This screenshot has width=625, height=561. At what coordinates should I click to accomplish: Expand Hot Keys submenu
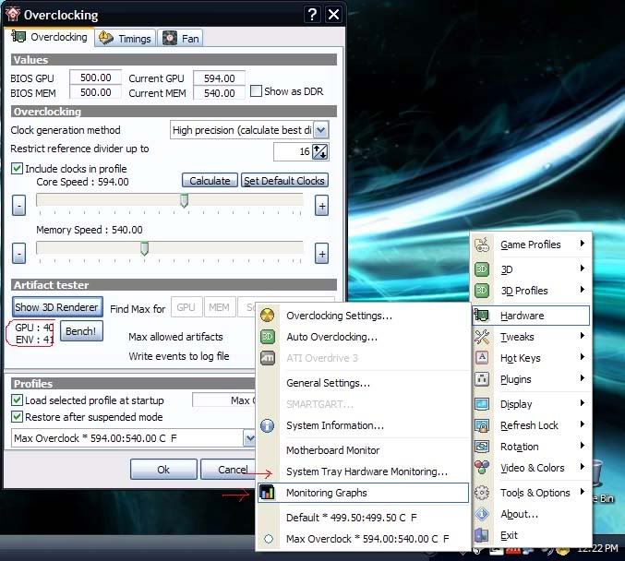pyautogui.click(x=583, y=356)
